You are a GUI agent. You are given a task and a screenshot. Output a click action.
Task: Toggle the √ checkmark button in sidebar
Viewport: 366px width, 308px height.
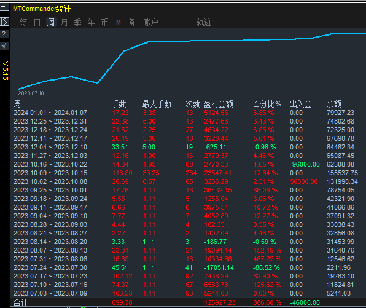[x=4, y=46]
